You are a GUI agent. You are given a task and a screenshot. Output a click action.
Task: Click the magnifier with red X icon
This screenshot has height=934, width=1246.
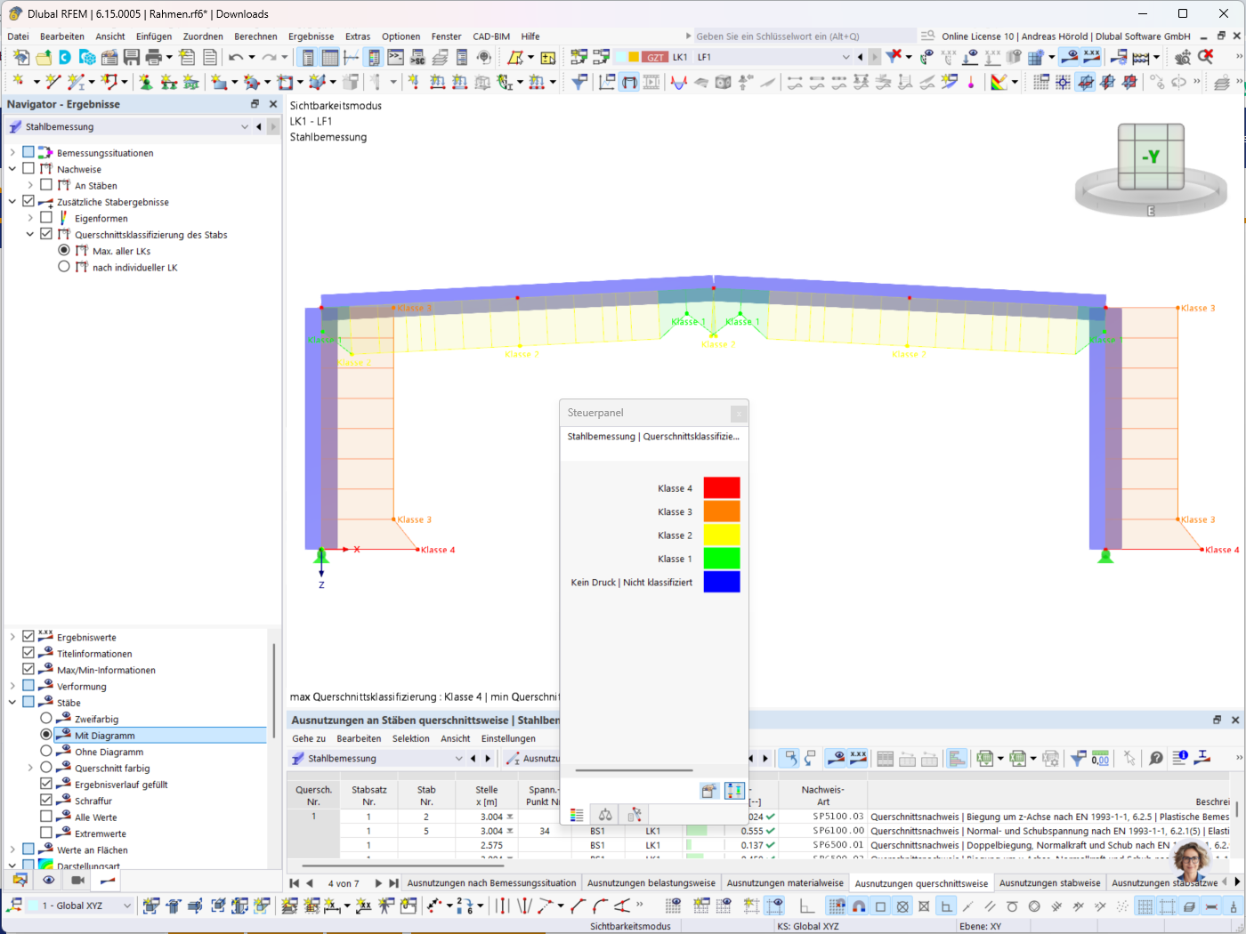(x=1206, y=57)
